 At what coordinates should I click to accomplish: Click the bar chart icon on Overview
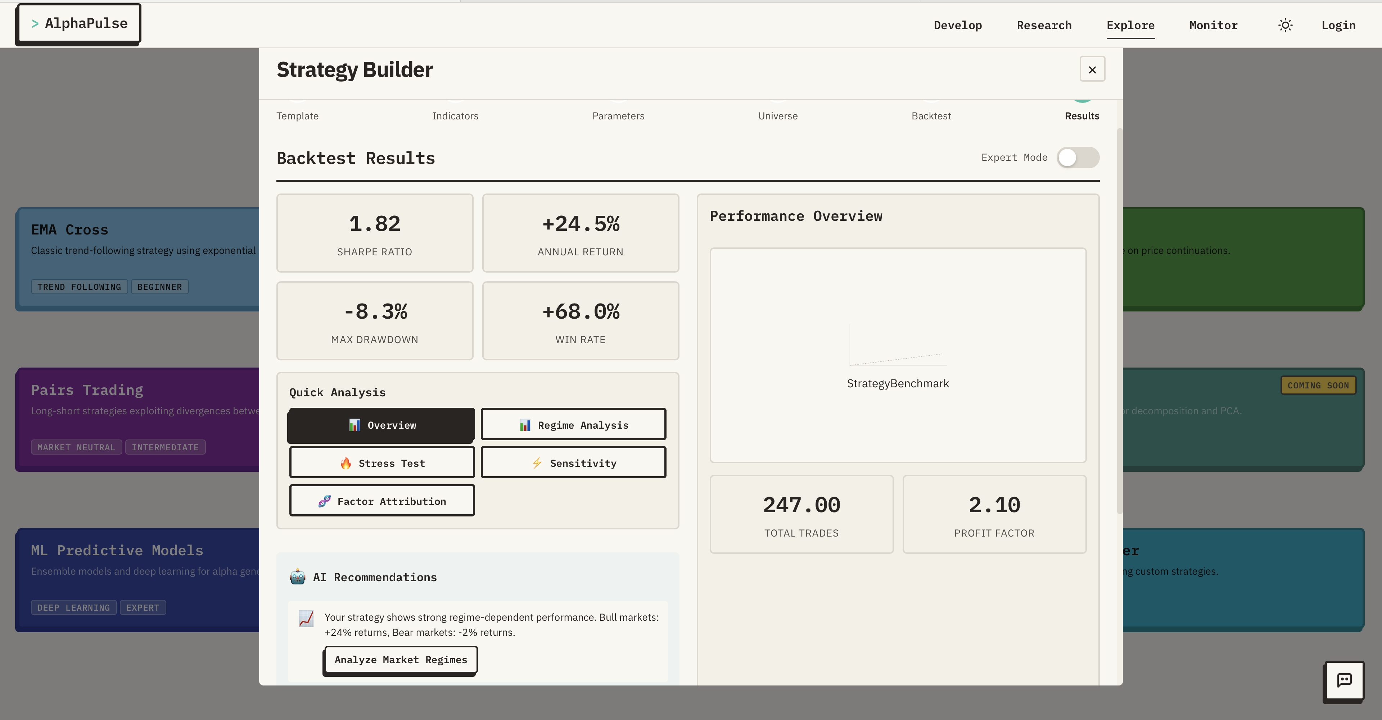click(x=354, y=425)
